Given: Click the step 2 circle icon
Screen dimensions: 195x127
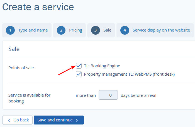Looking at the screenshot, I should point(61,30).
